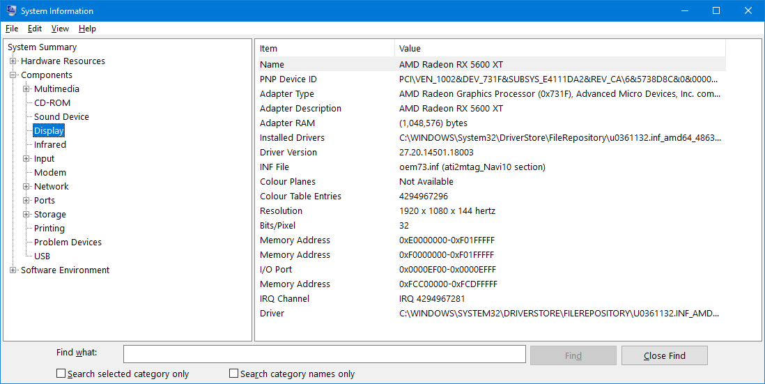Select the INF File row
765x384 pixels.
(492, 167)
